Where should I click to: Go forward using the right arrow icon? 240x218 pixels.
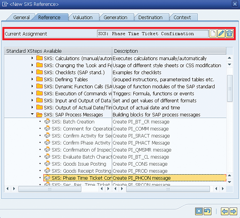pos(233,211)
